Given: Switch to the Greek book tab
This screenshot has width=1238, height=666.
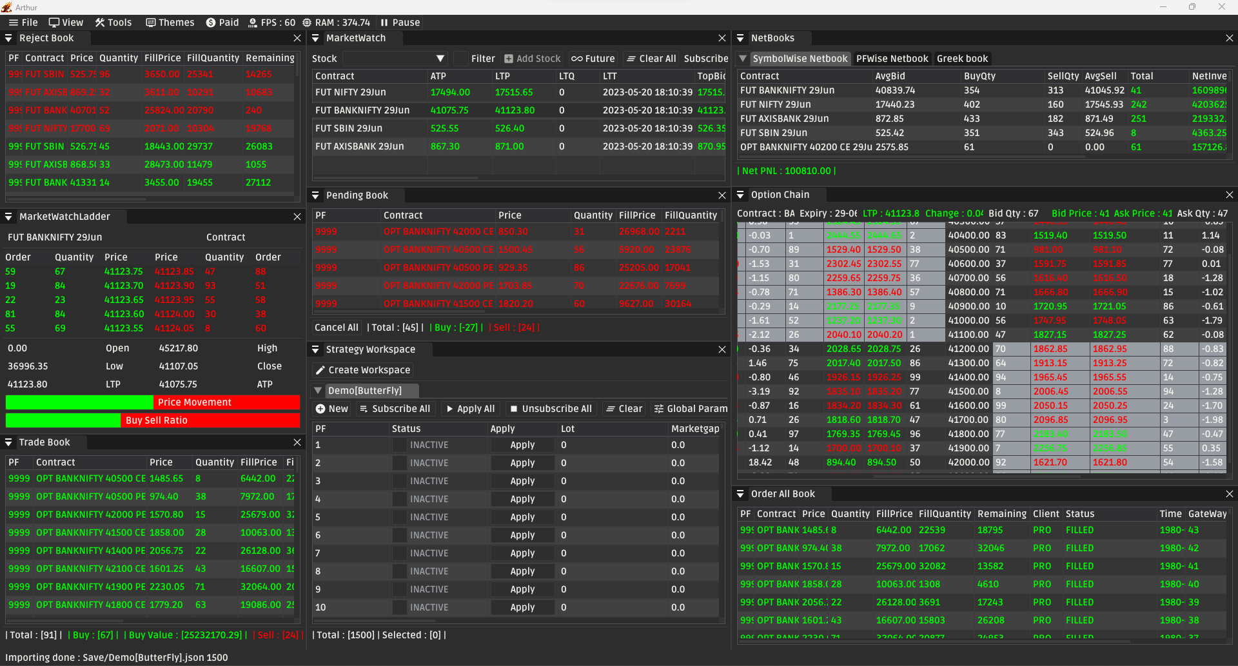Looking at the screenshot, I should (x=962, y=59).
